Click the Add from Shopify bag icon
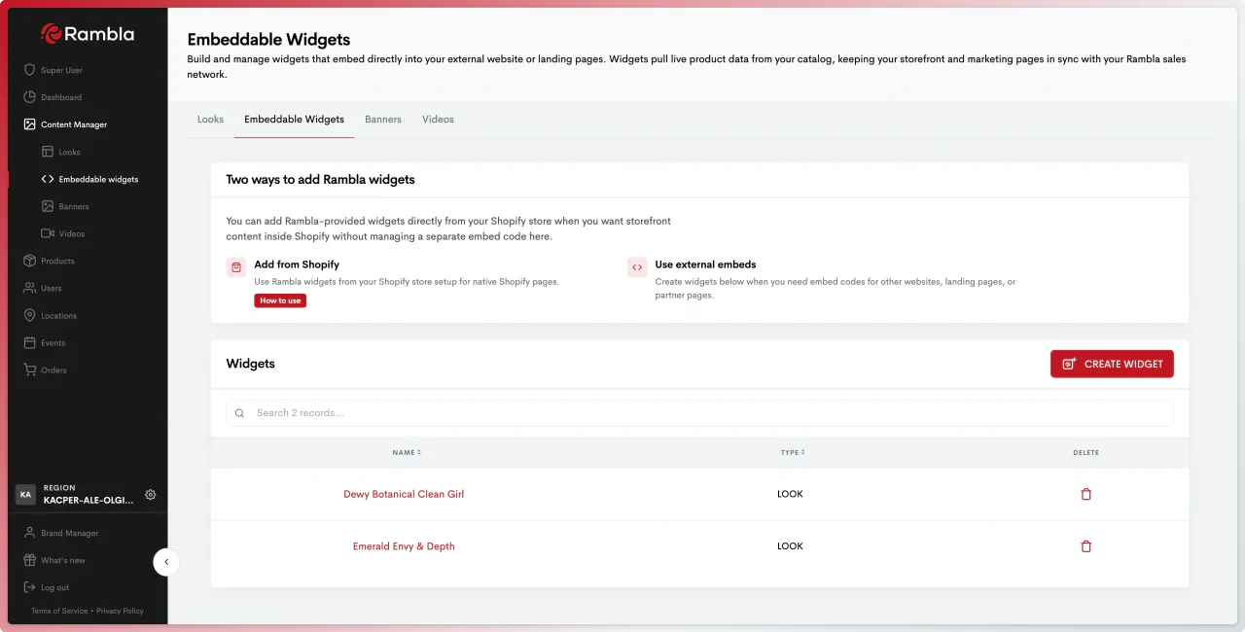 (236, 267)
